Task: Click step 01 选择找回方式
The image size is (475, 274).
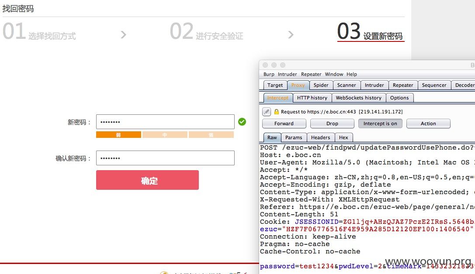Action: coord(39,32)
